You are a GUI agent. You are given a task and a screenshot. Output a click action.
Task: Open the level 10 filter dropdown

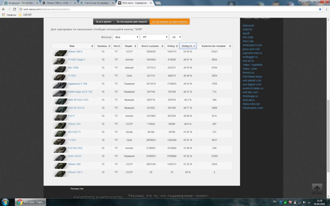pos(176,37)
